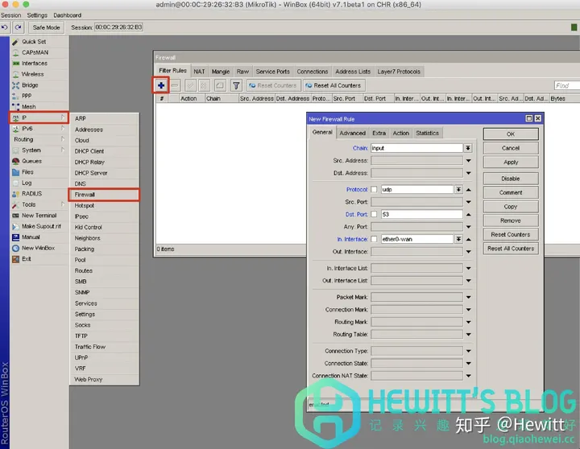The image size is (580, 449).
Task: Click Reset All Counters in Firewall toolbar
Action: tap(334, 86)
